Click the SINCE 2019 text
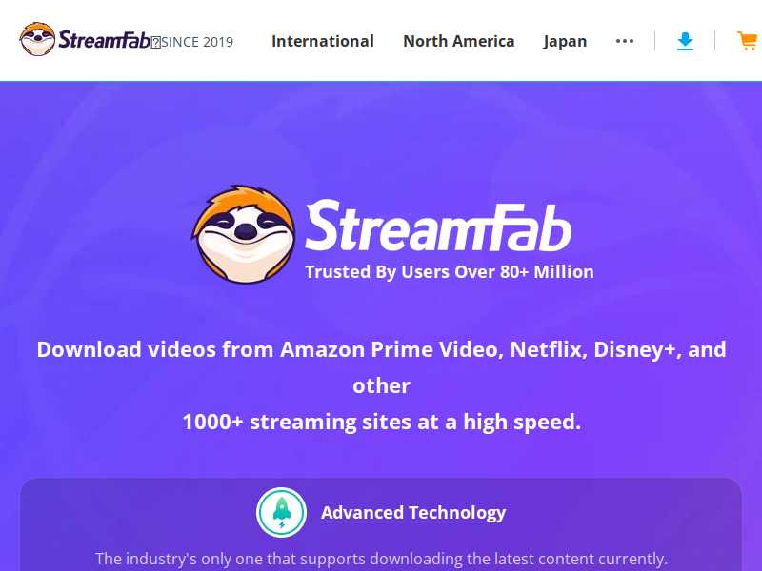 click(x=197, y=42)
